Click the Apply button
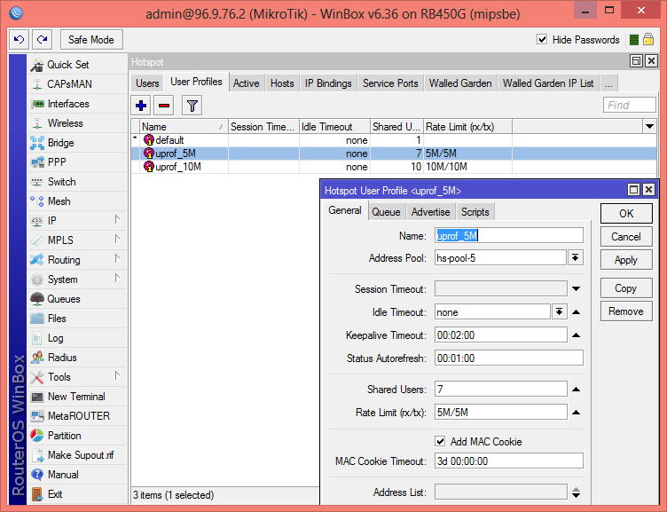This screenshot has height=512, width=667. tap(626, 260)
